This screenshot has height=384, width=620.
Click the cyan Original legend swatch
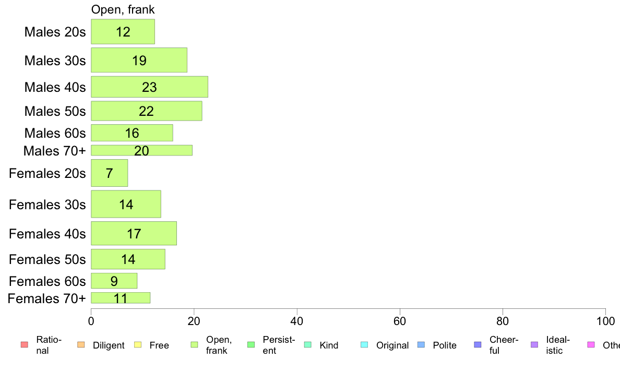tap(365, 345)
